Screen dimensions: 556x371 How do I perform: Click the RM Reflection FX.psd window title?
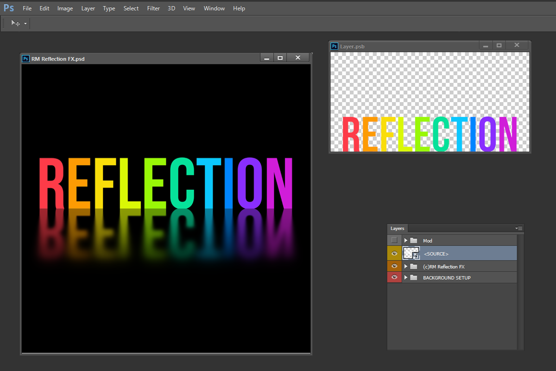coord(58,59)
